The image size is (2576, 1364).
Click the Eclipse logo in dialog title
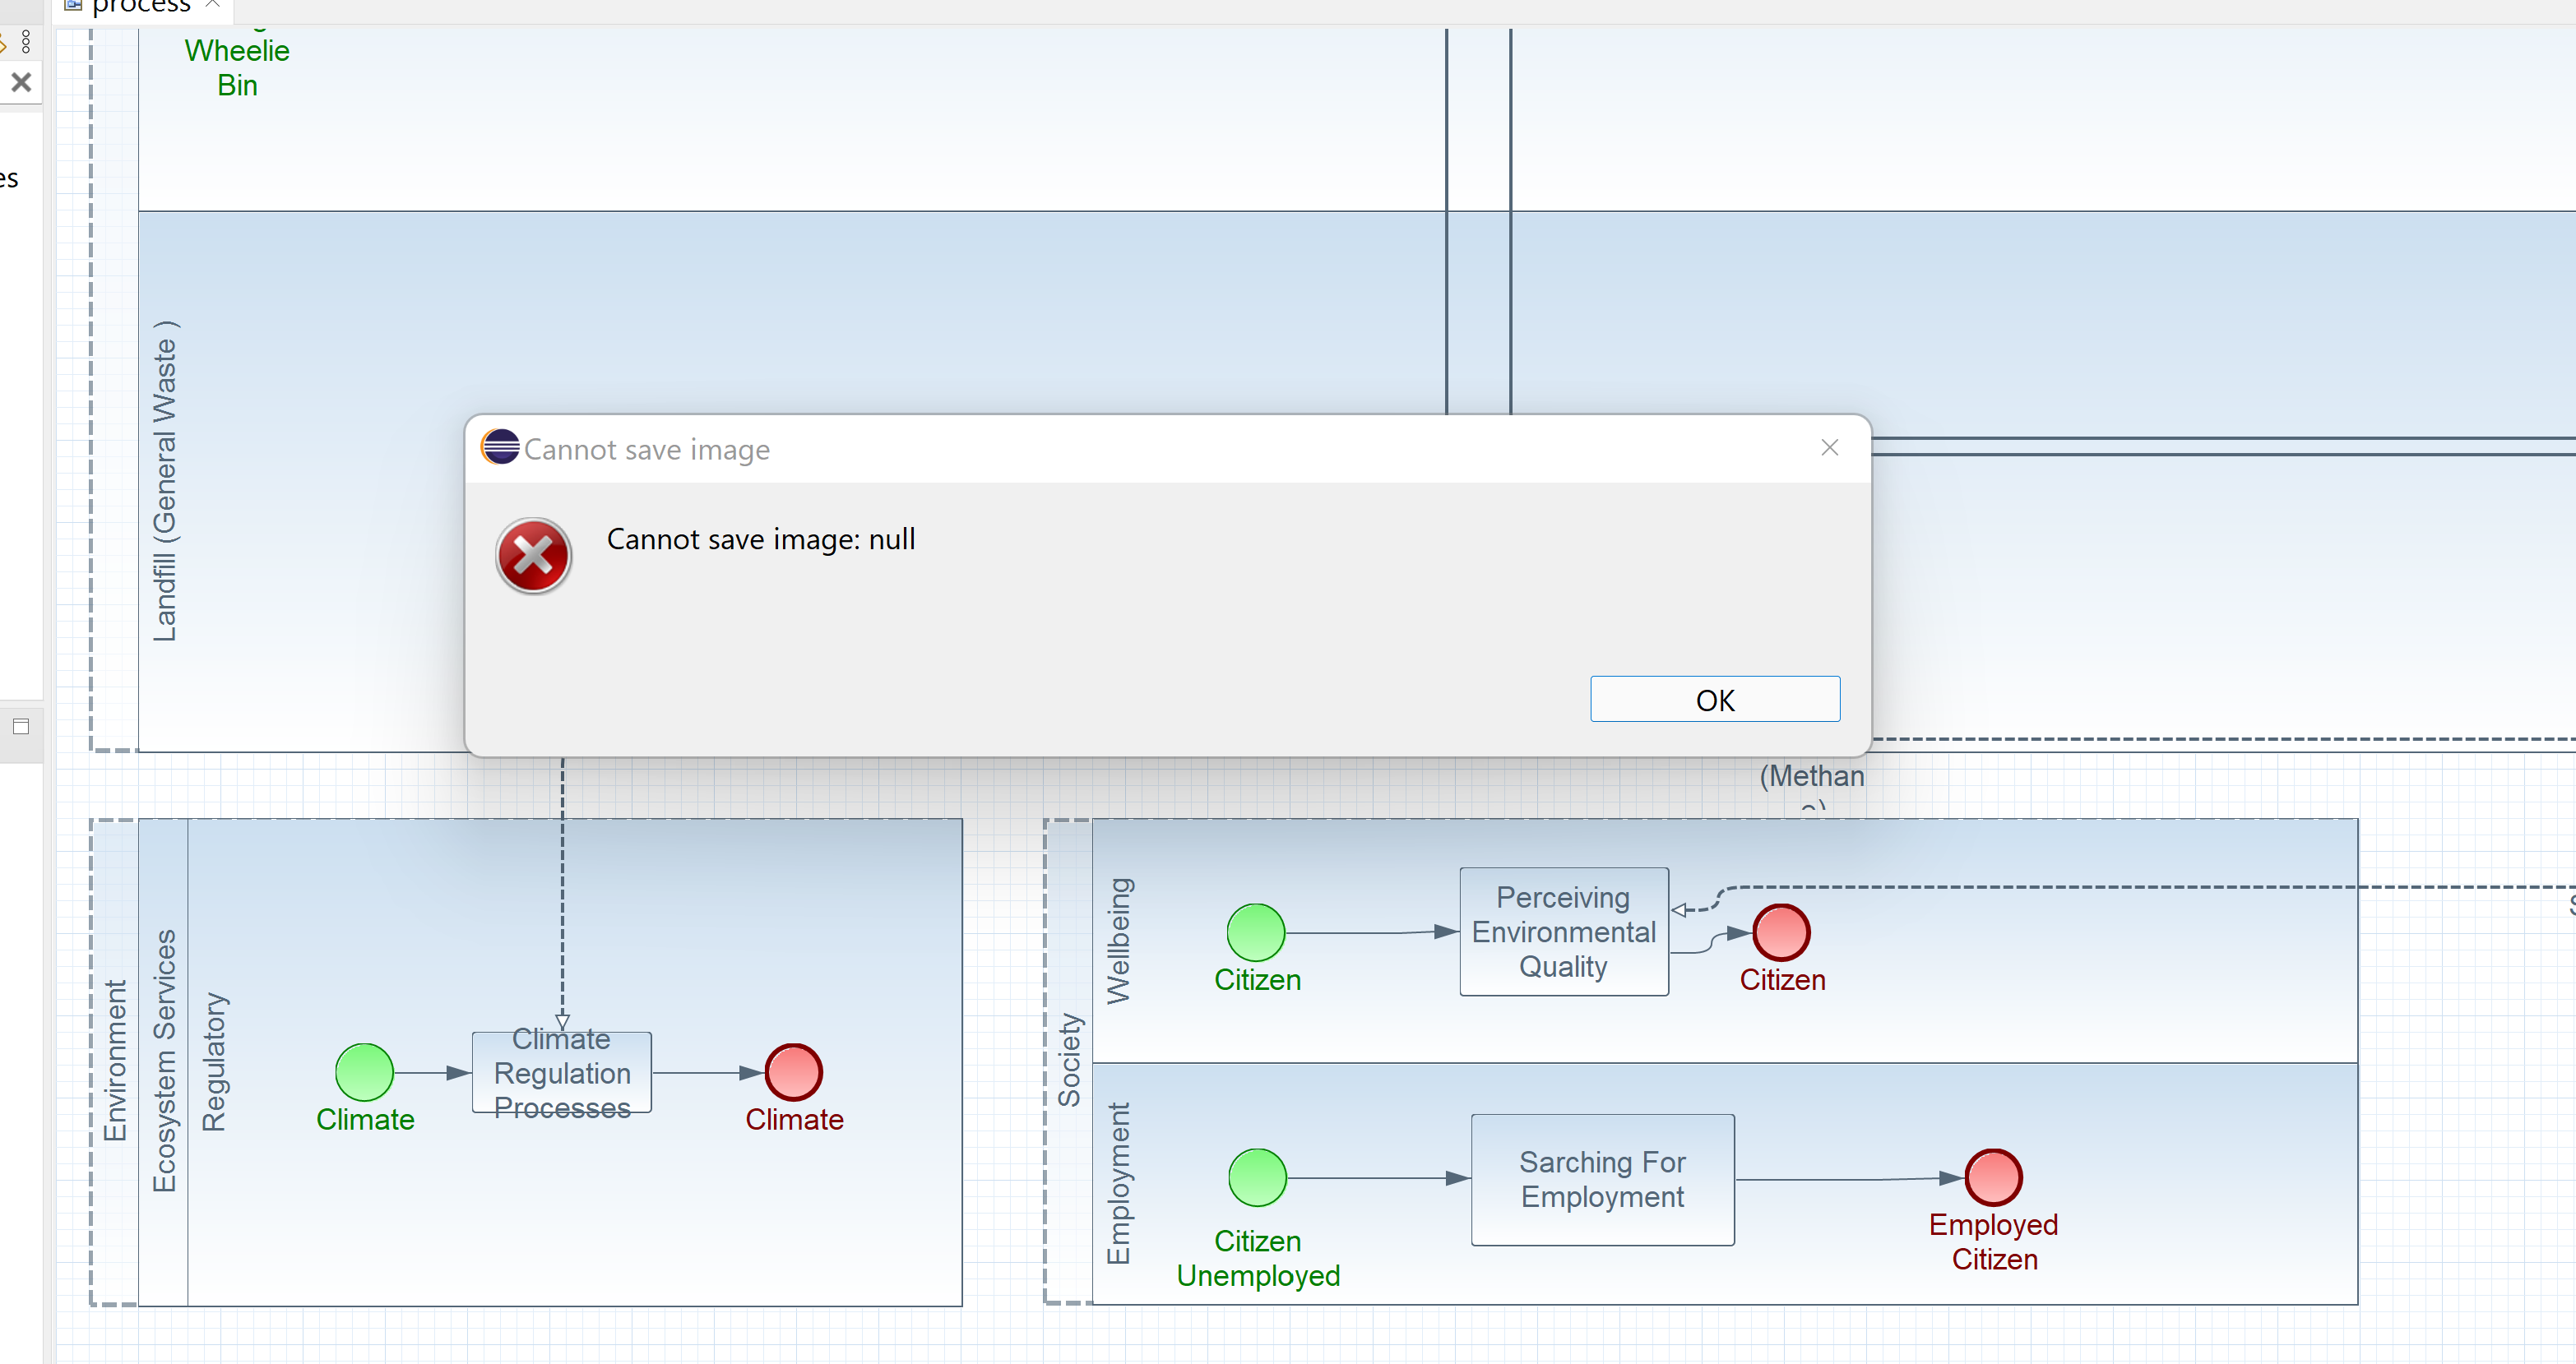coord(500,447)
